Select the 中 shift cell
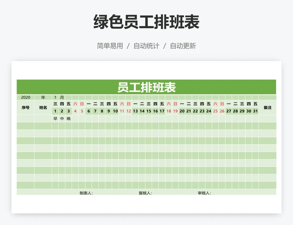The image size is (293, 225). 62,119
